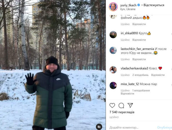This screenshot has height=130, width=172.
Task: Open comments with the speech bubble icon
Action: [121, 106]
